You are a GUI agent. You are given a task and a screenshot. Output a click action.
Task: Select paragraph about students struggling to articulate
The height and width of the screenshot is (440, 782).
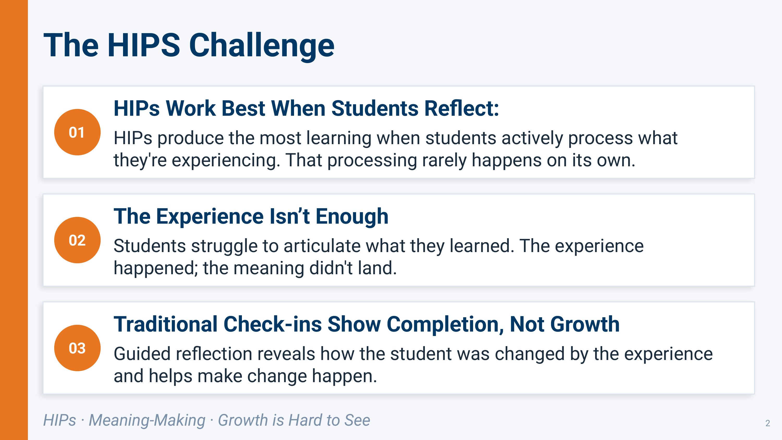tap(378, 257)
